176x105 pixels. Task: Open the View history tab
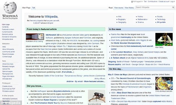point(129,7)
